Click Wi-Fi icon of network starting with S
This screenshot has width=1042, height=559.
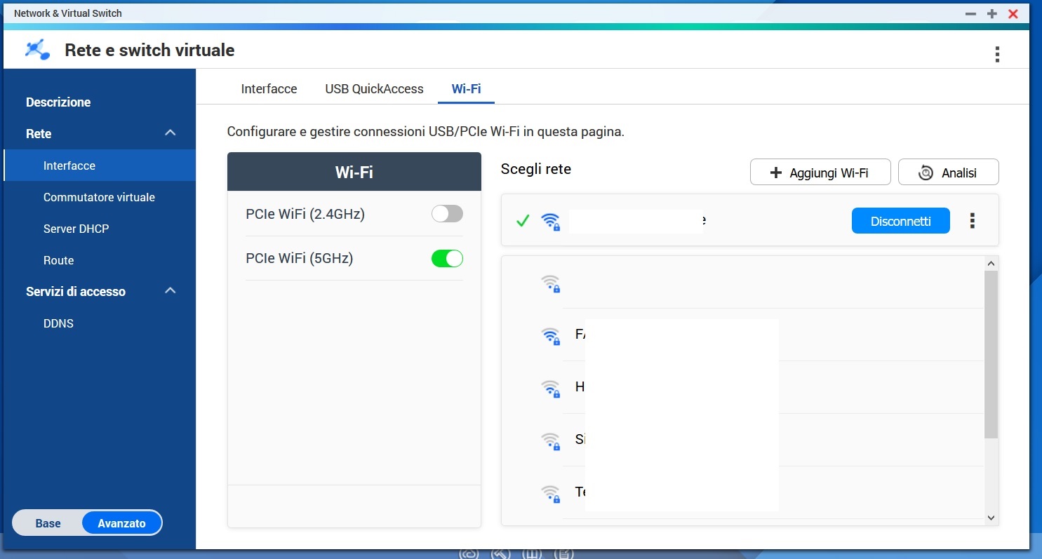click(550, 440)
